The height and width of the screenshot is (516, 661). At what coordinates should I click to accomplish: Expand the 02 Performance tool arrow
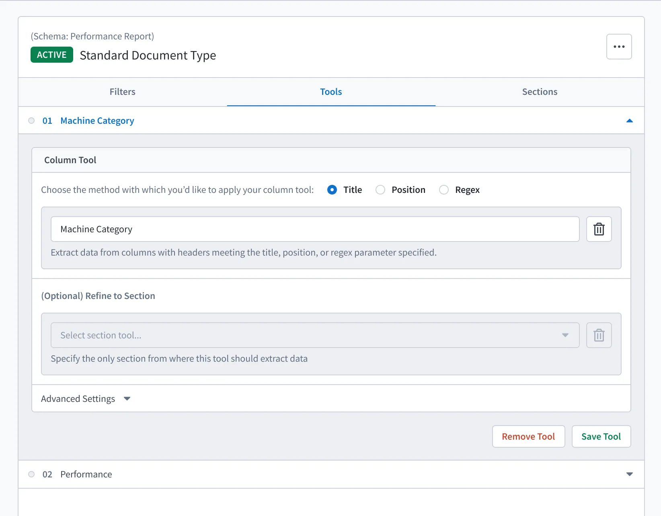coord(629,474)
